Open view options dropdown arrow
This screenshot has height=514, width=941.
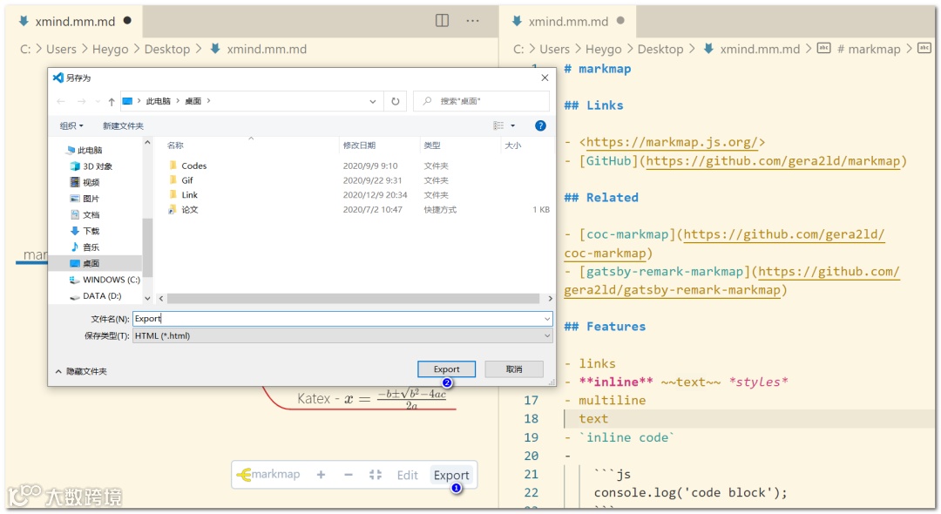[x=512, y=125]
